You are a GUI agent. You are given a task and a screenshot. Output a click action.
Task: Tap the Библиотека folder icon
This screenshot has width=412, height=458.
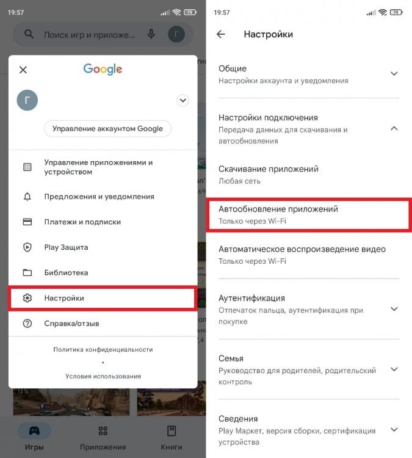click(x=27, y=272)
